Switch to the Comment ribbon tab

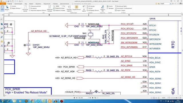coord(18,4)
